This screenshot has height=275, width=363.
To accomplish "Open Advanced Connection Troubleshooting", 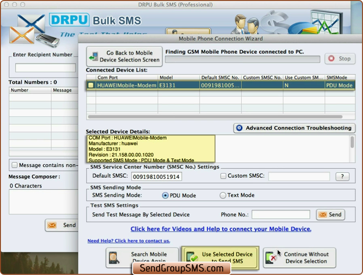I will tap(294, 128).
